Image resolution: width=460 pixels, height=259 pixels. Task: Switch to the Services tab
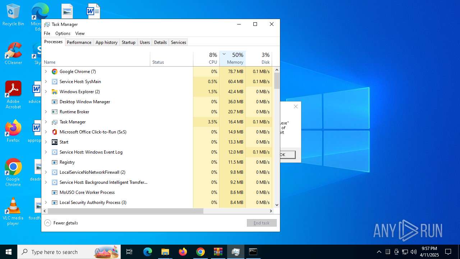[179, 42]
